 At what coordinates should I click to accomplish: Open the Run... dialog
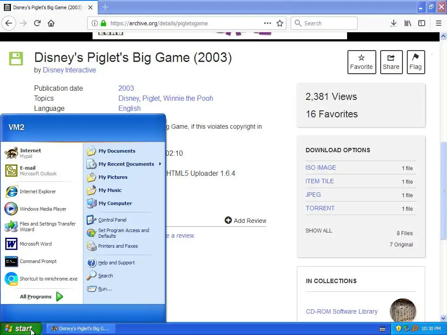124,289
